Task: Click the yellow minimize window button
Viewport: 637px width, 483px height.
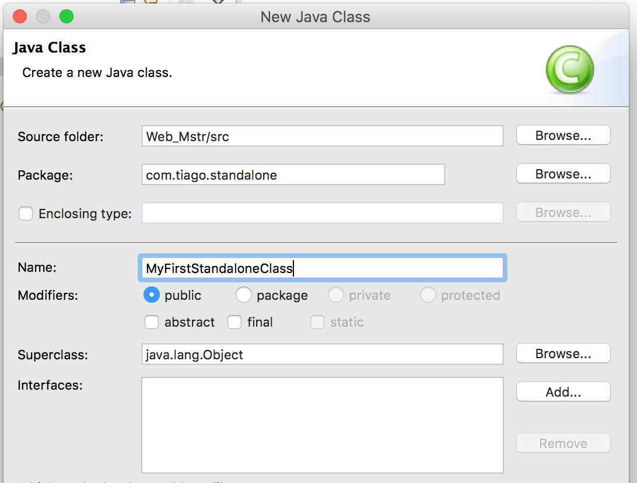Action: (x=43, y=16)
